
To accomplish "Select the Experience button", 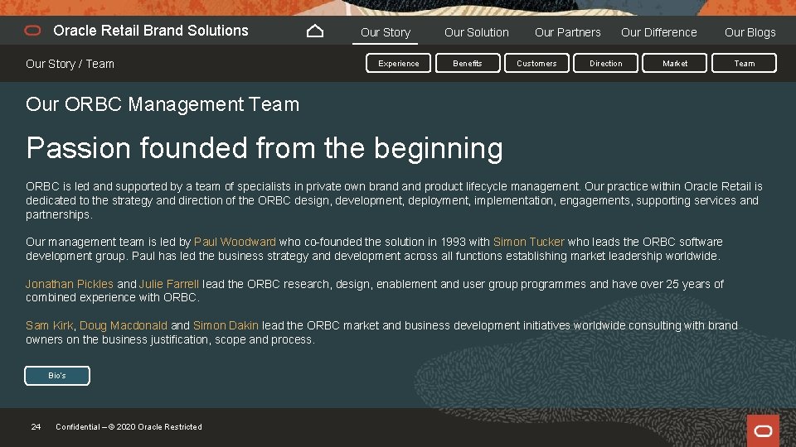I will pos(399,64).
